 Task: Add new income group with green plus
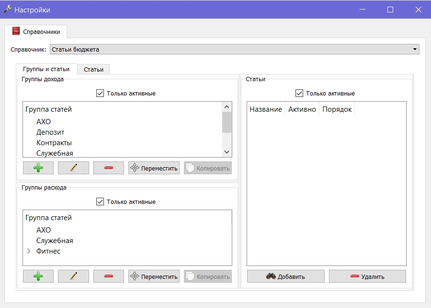tap(38, 168)
